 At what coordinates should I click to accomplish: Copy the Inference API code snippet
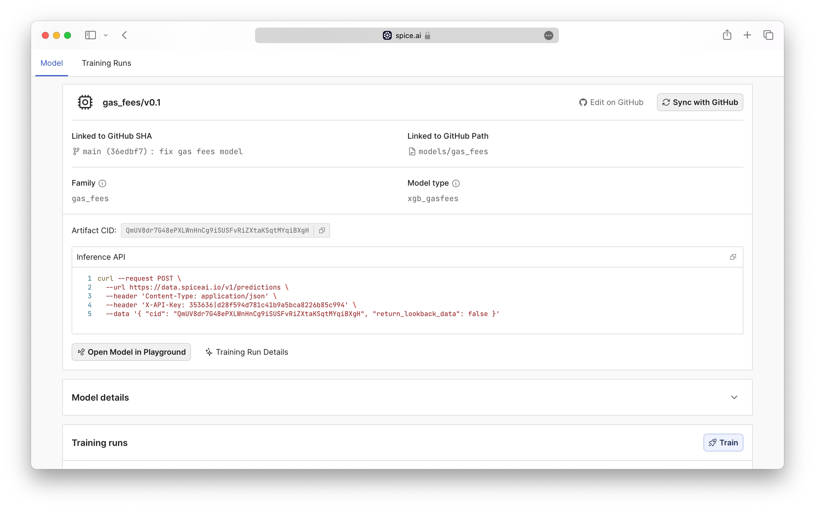(x=733, y=257)
